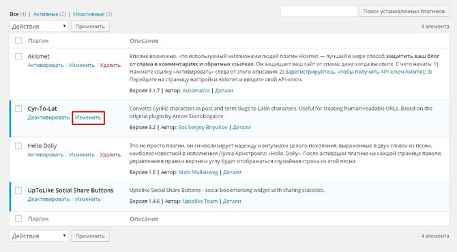This screenshot has width=457, height=252.
Task: Open Изменить for the Cyr-To-Lat plugin
Action: click(88, 117)
